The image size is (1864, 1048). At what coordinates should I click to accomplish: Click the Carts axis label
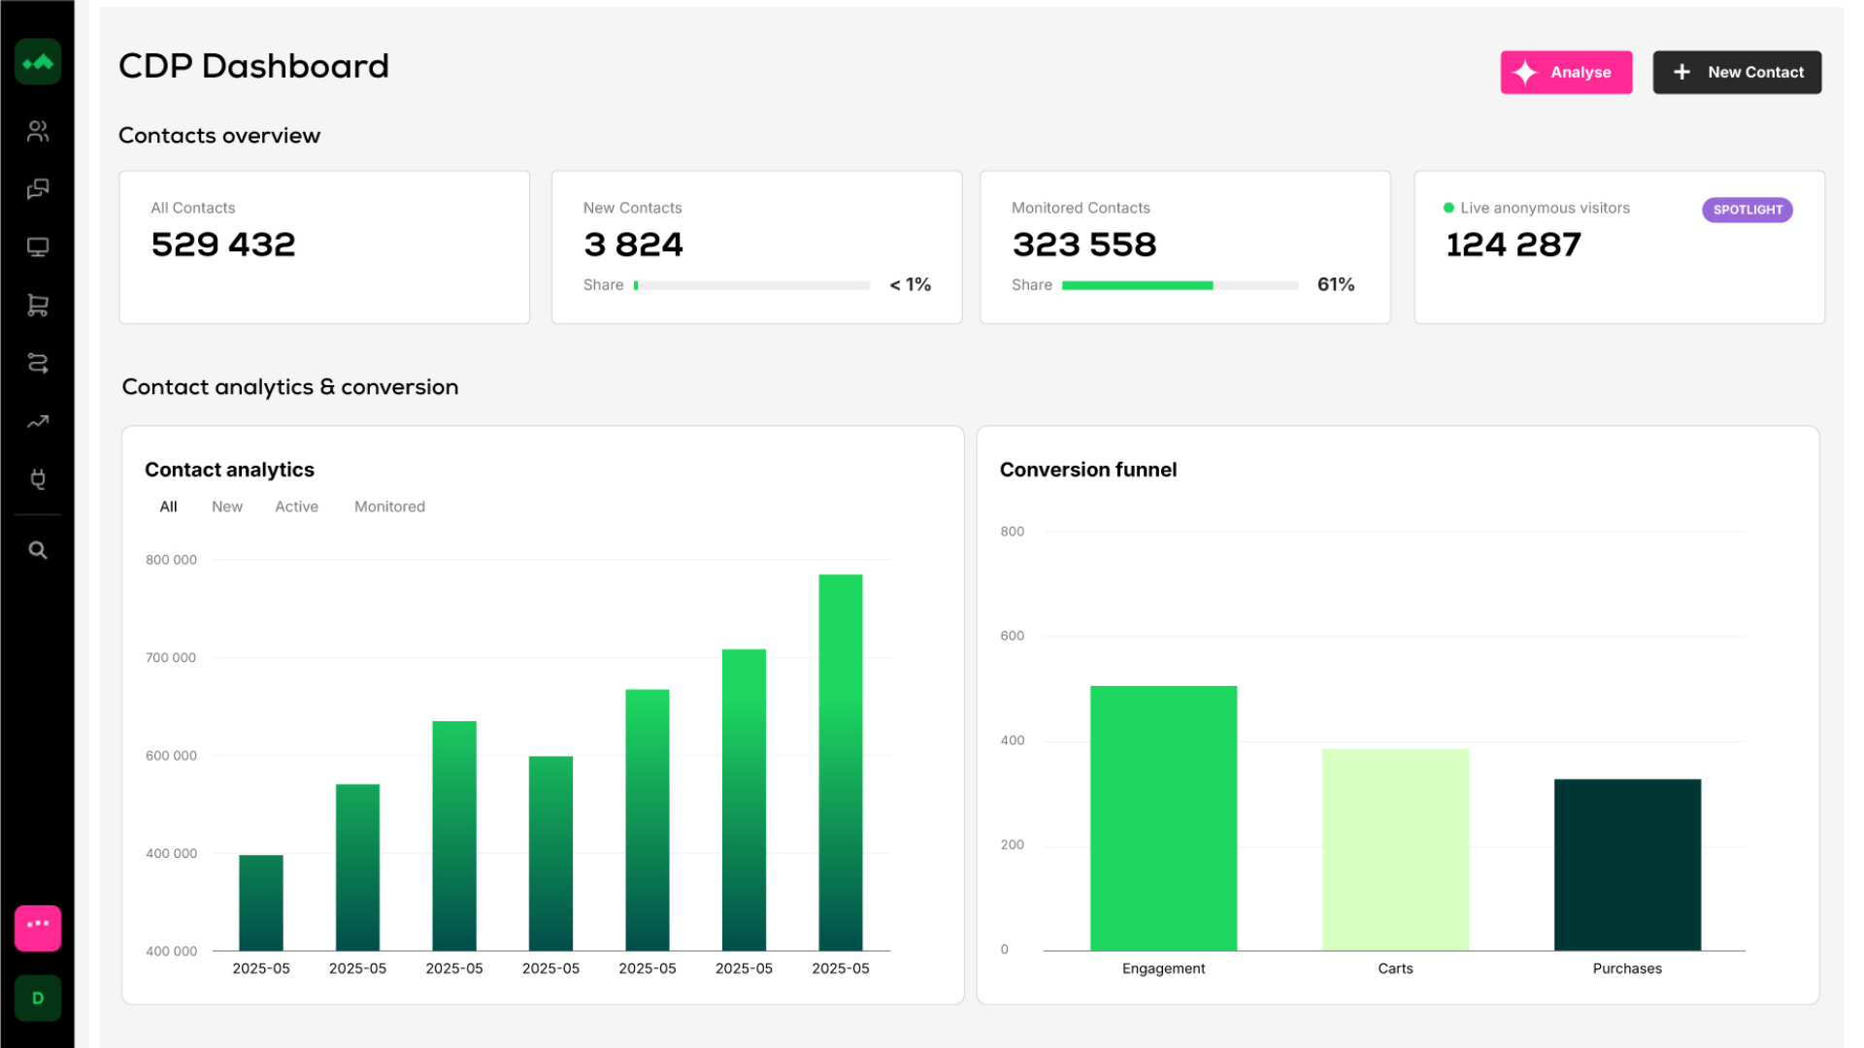[1395, 968]
